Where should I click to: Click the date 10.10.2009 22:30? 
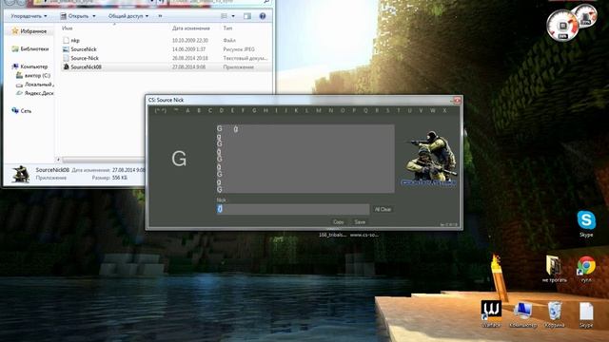coord(190,40)
